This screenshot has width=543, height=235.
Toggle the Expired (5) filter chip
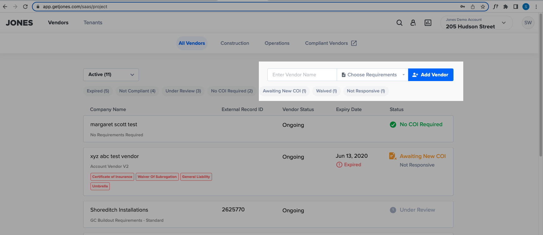(x=98, y=91)
